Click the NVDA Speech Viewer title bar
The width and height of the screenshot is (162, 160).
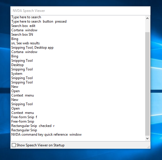click(x=80, y=11)
